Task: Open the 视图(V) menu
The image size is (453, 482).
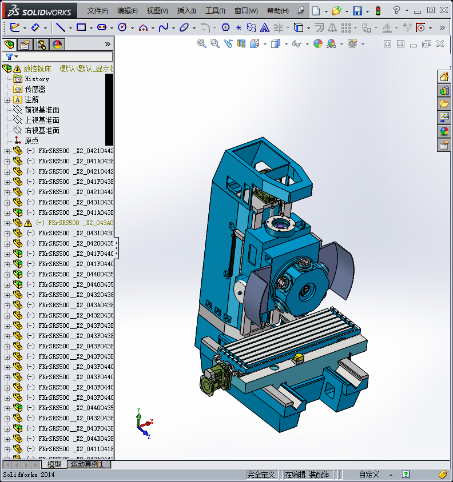Action: (x=157, y=11)
